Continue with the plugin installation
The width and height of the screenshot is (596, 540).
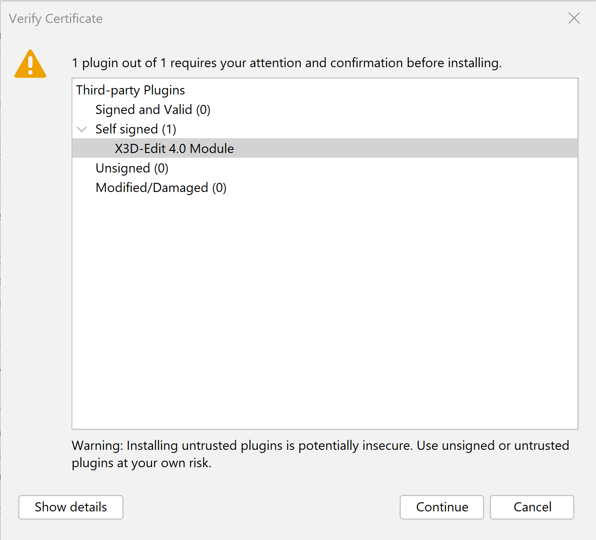click(x=442, y=507)
